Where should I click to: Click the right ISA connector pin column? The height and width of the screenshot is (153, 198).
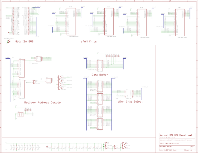[x=29, y=21]
